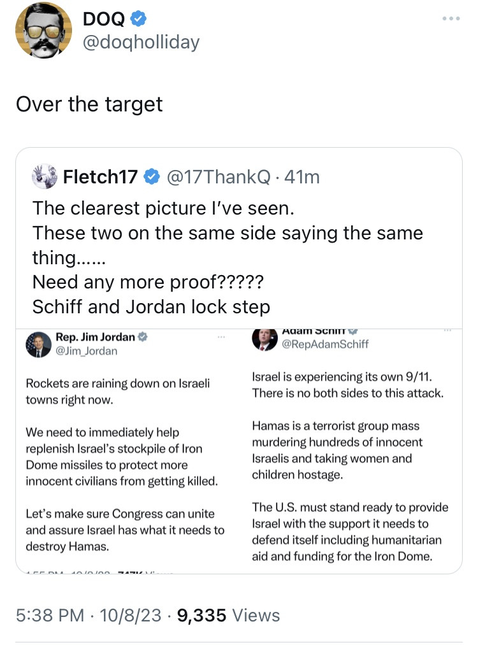Open the quoted Fletch17 tweet text
The height and width of the screenshot is (645, 478).
[x=228, y=257]
